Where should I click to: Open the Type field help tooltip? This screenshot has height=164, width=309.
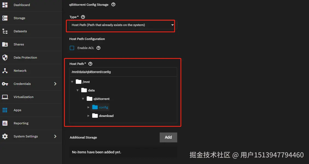(83, 17)
